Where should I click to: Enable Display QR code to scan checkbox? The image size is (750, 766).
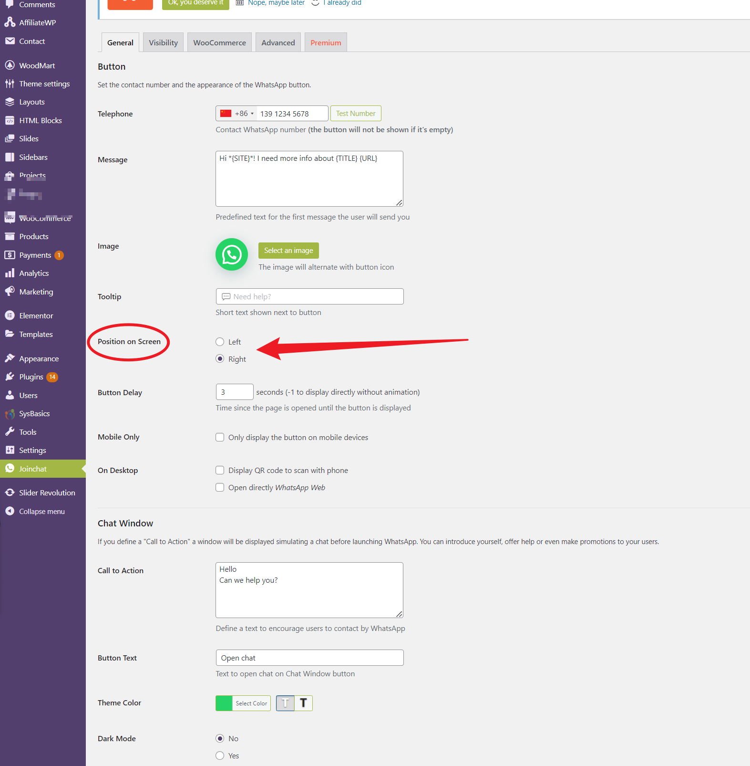click(220, 470)
